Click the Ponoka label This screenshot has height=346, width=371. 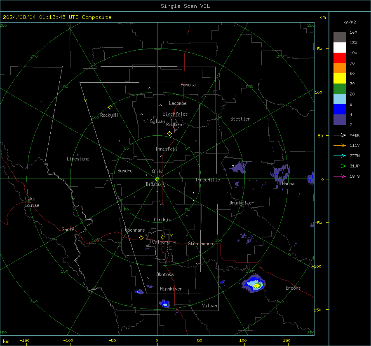coord(188,85)
